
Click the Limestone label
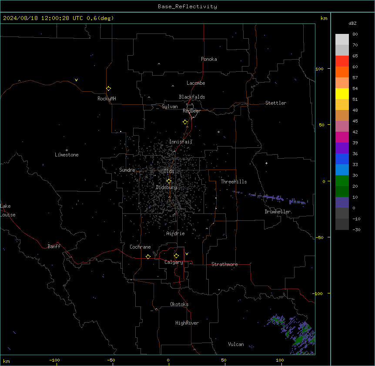coord(67,155)
